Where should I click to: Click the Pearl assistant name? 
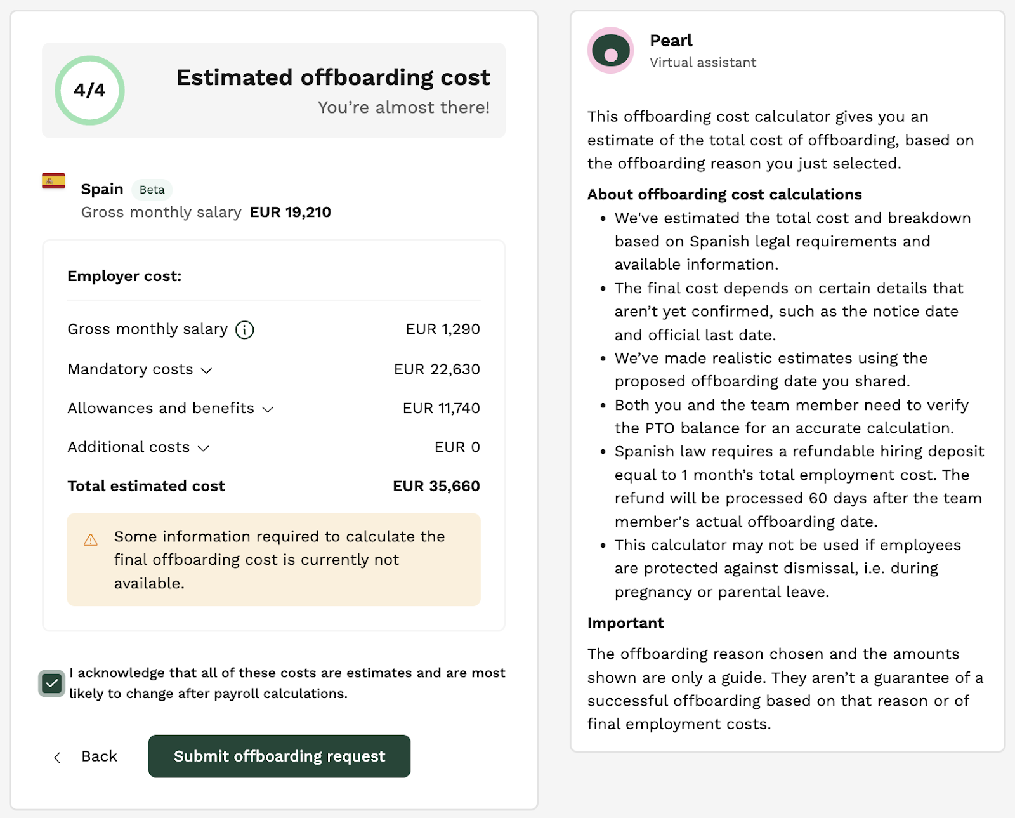671,41
